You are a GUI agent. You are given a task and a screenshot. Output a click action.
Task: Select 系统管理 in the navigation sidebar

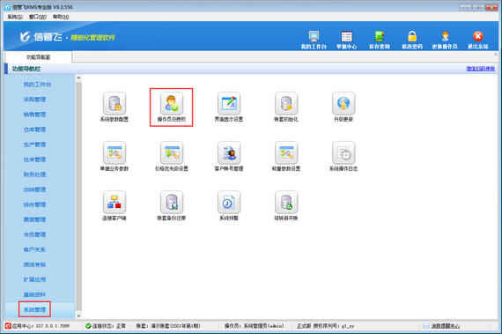coord(34,309)
